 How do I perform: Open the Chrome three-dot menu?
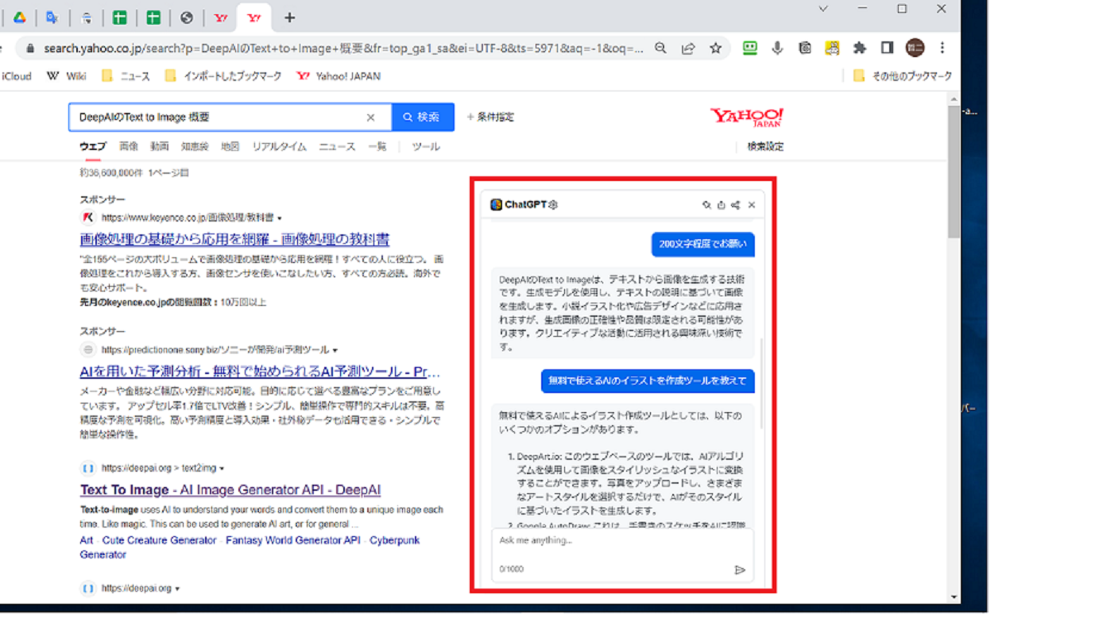point(942,48)
